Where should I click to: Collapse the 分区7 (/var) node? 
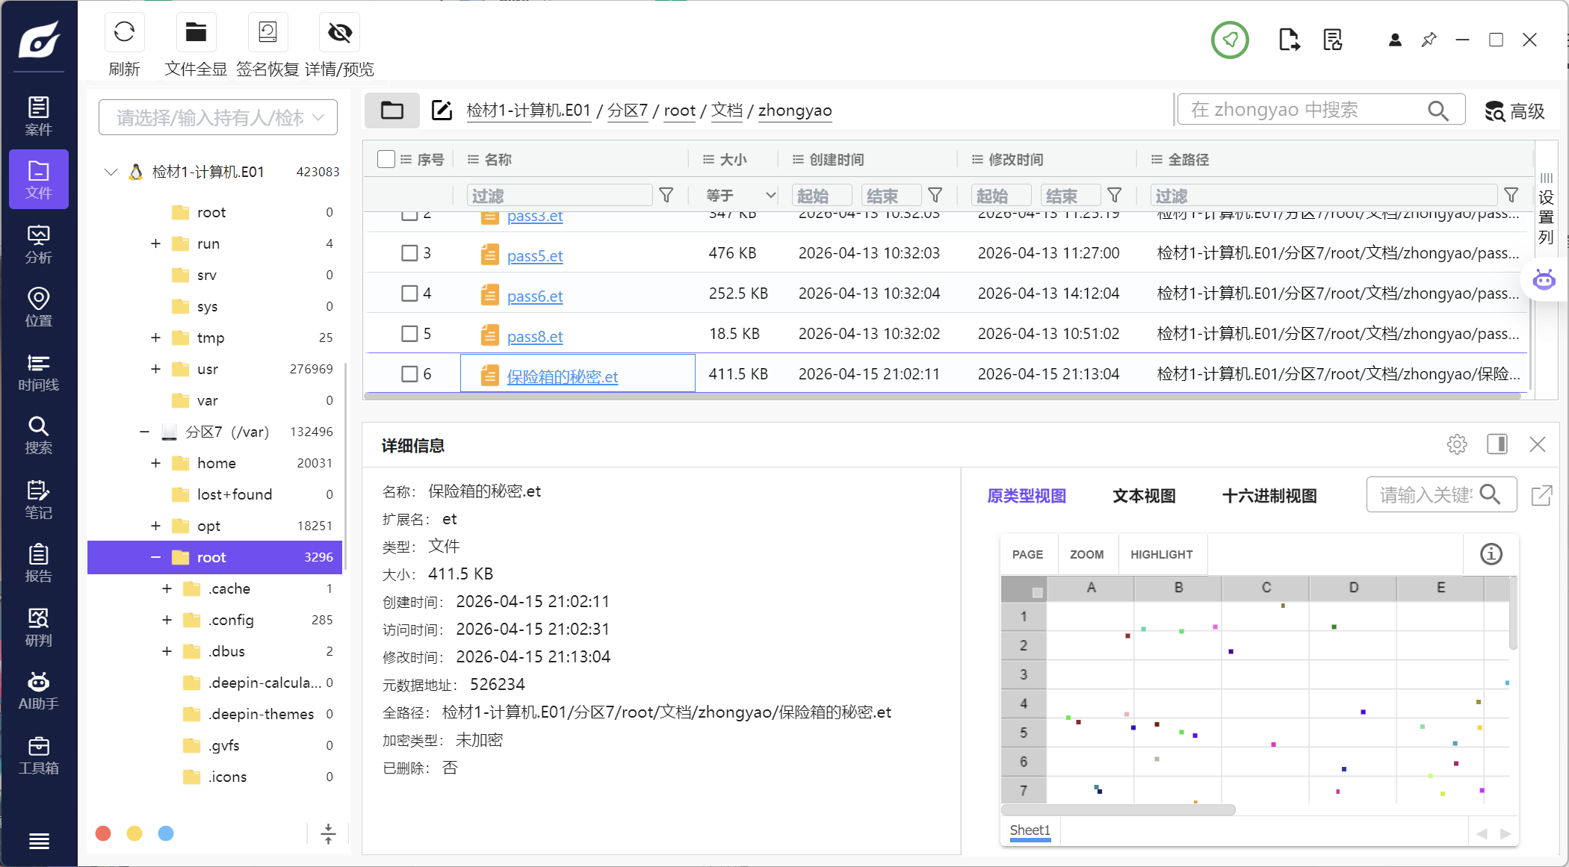tap(144, 432)
